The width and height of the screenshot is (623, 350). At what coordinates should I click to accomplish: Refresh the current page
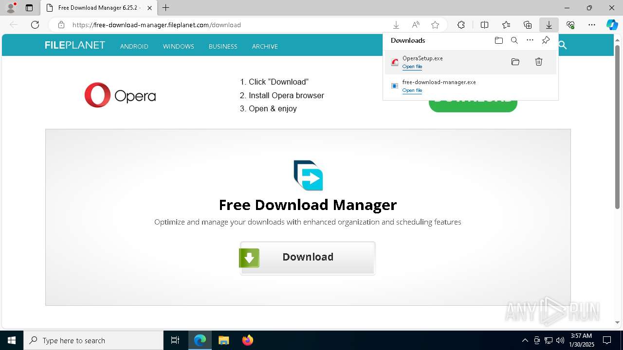(35, 25)
